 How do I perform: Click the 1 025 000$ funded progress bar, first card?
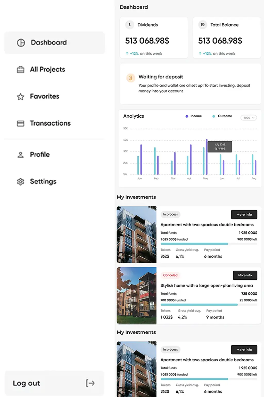[209, 244]
